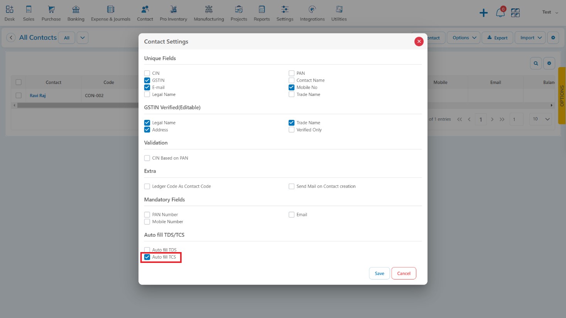Viewport: 566px width, 318px height.
Task: Uncheck Address under GSTIN Verified
Action: coord(147,130)
